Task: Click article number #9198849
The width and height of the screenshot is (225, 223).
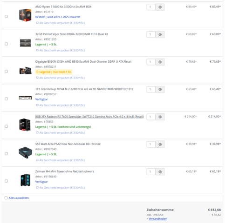Action: coord(50,177)
